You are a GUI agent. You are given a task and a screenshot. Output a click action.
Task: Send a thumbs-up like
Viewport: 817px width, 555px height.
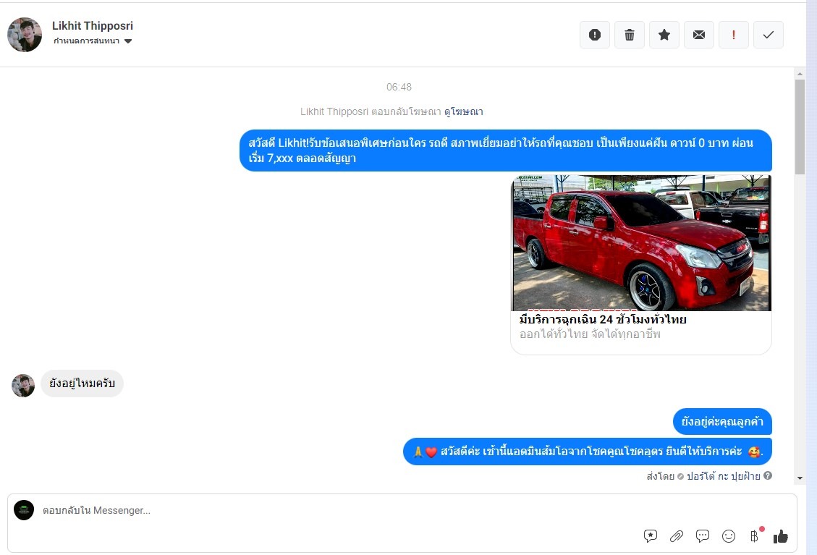tap(781, 536)
